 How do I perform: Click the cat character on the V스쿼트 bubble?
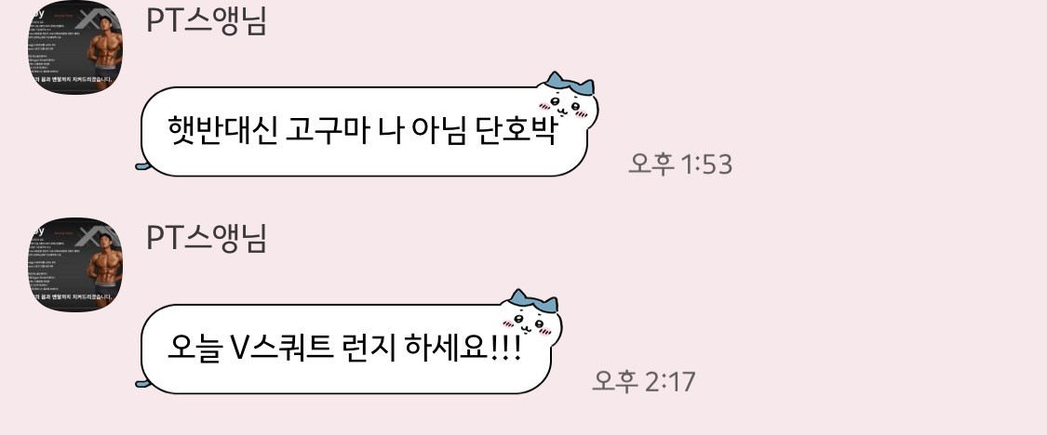(x=532, y=318)
